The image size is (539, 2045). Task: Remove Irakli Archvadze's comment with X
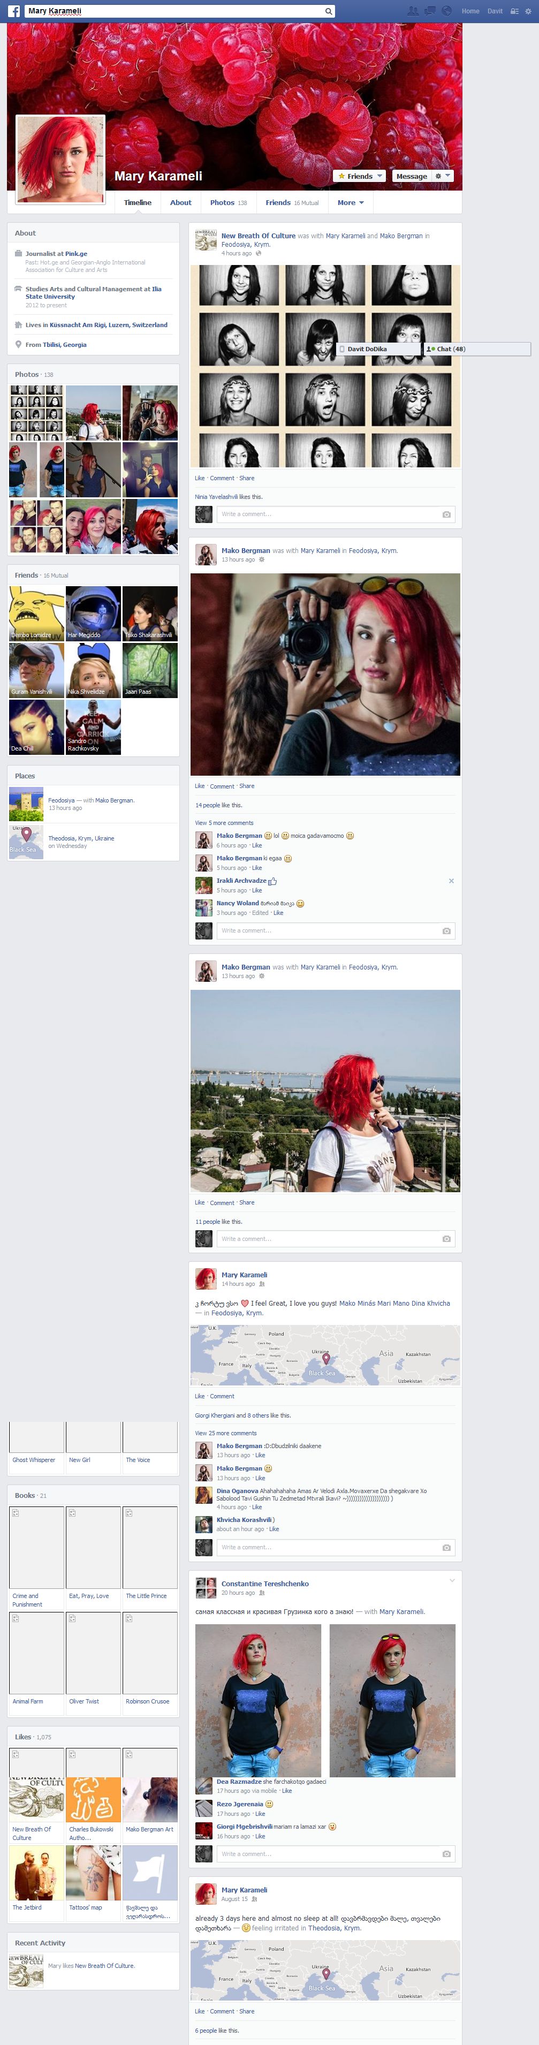tap(451, 881)
